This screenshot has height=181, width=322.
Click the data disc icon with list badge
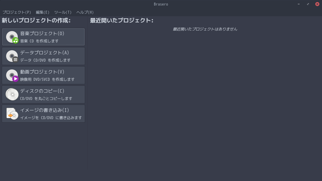pyautogui.click(x=12, y=56)
